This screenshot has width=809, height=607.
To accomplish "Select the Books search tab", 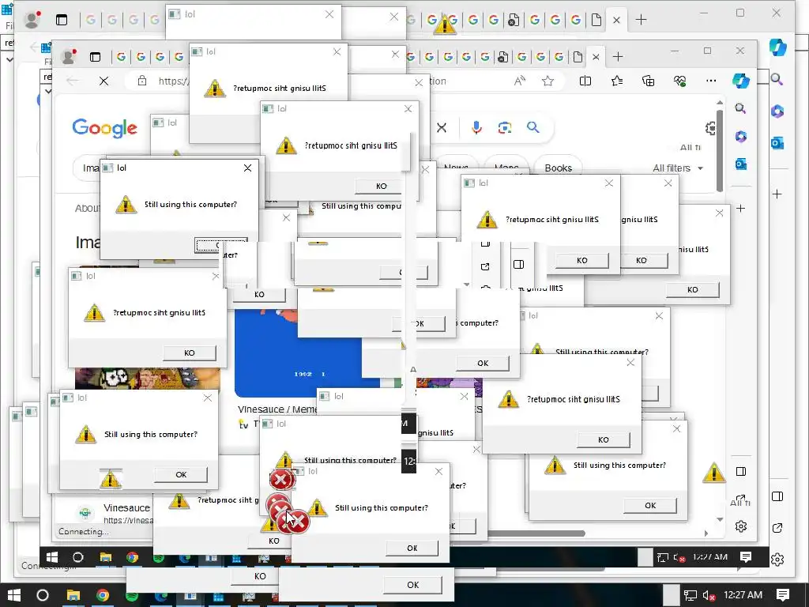I will pos(559,168).
